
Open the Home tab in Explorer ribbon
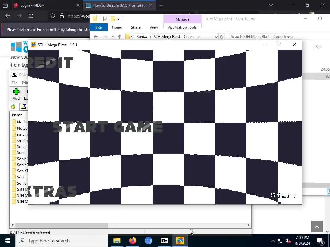[117, 27]
